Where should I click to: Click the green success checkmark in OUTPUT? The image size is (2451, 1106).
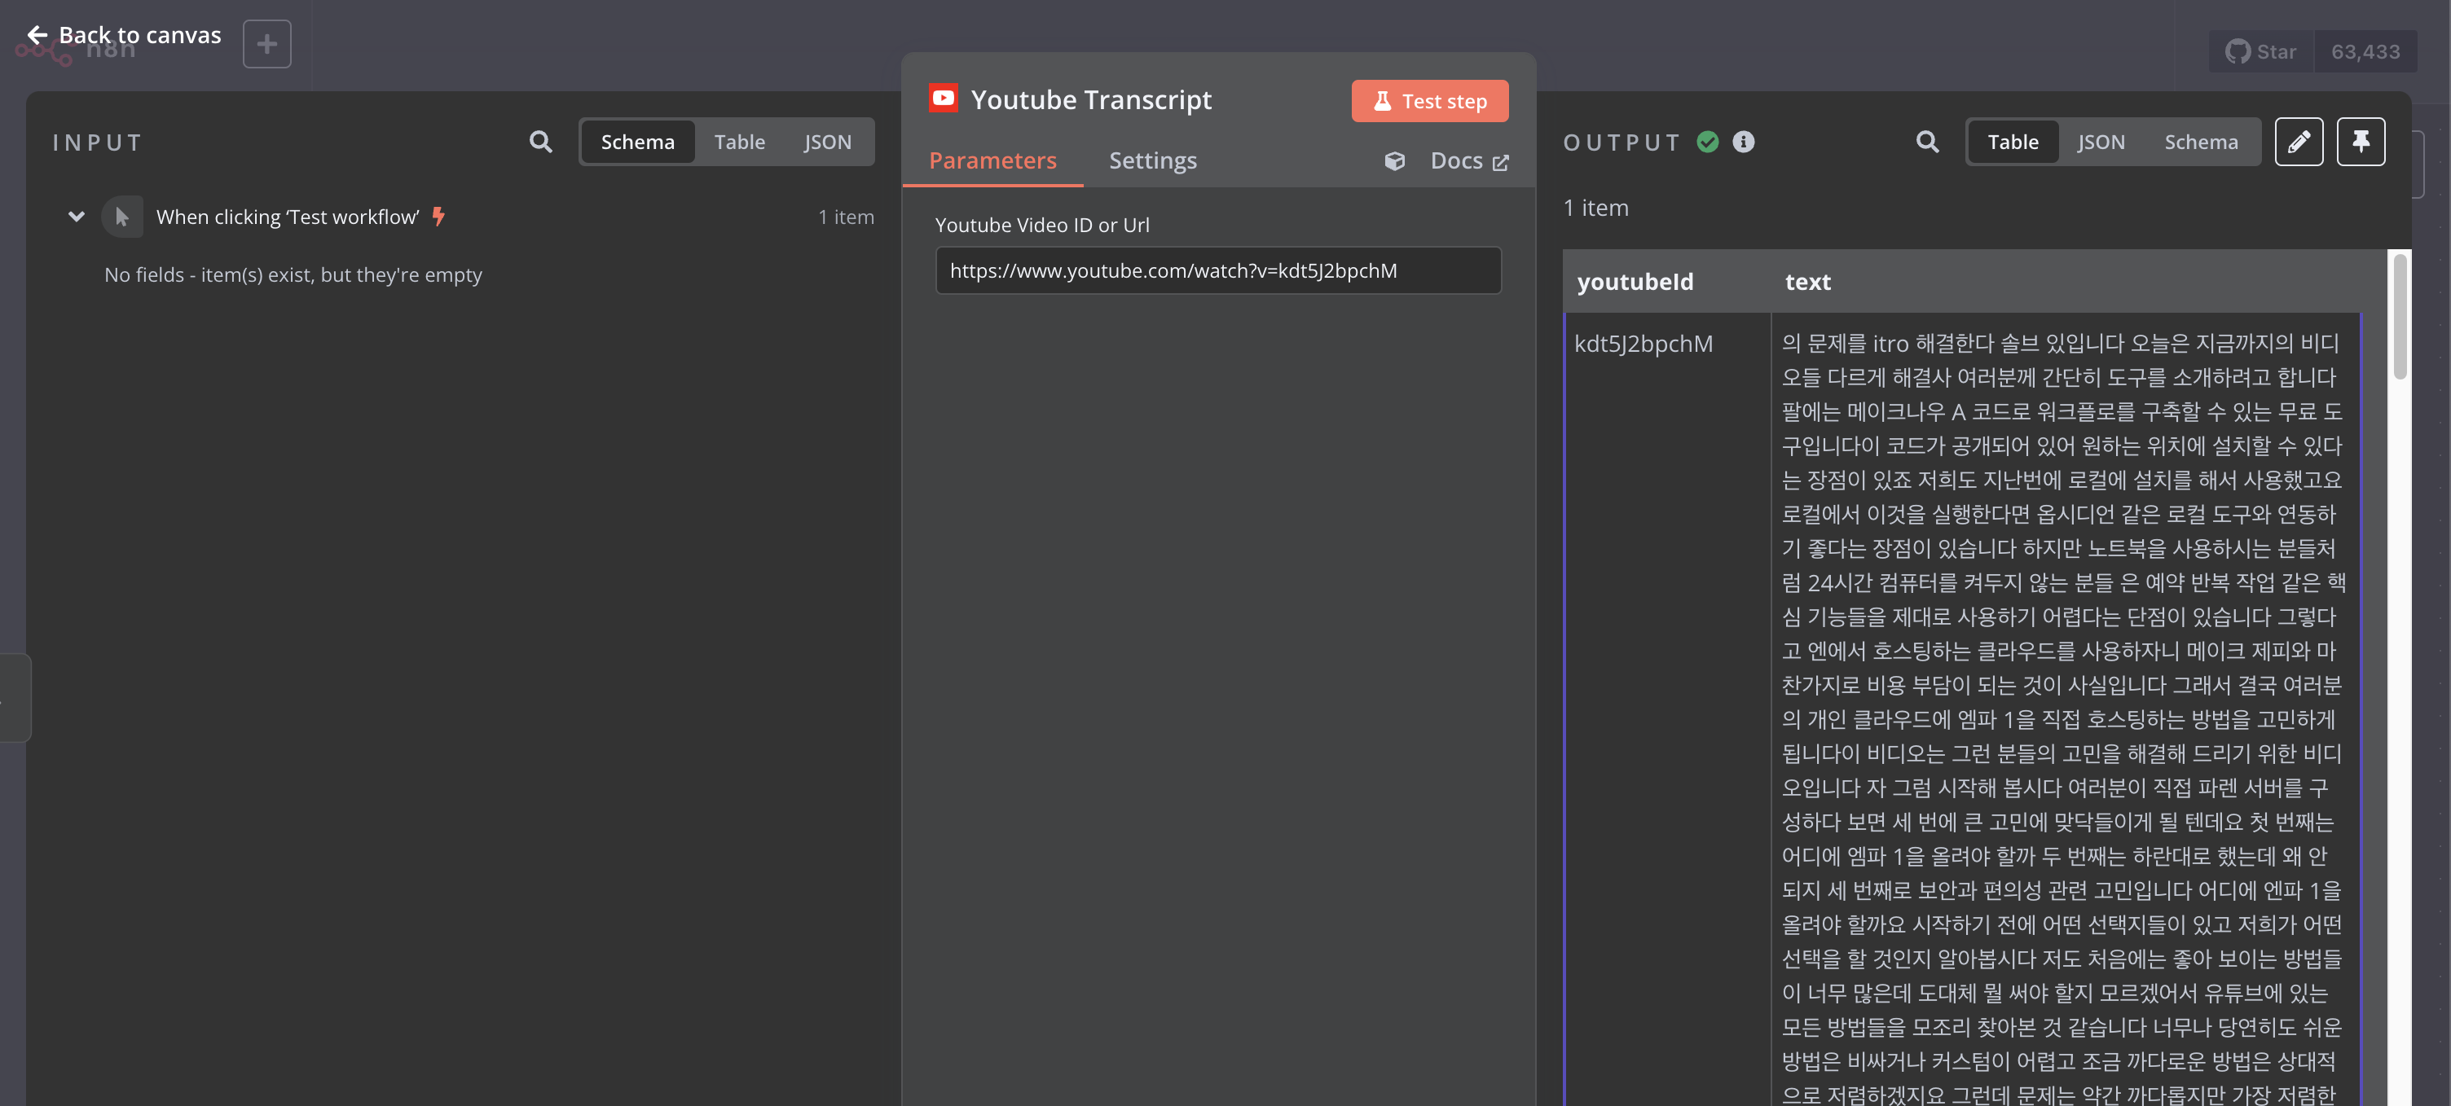click(1708, 142)
